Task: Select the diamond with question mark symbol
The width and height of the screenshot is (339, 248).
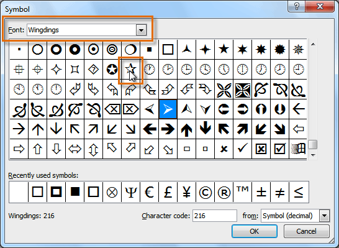Action: tap(93, 70)
